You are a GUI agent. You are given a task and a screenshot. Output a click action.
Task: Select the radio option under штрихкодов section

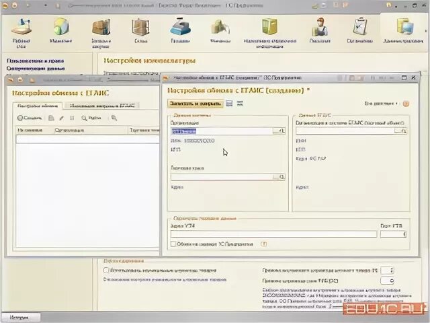coord(106,271)
